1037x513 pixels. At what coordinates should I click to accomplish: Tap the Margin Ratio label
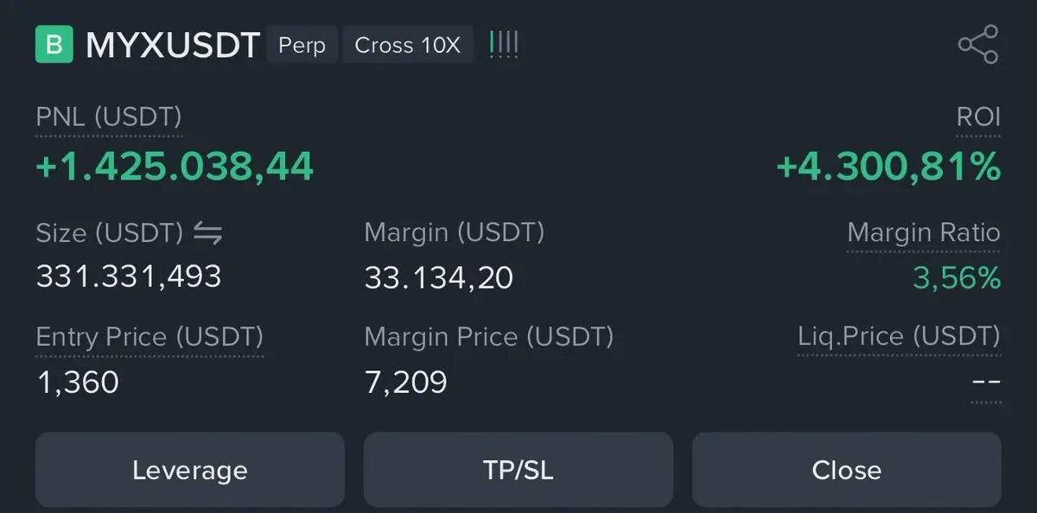pyautogui.click(x=924, y=232)
